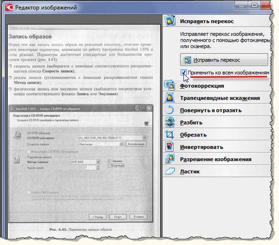Open the Обрезать section label
This screenshot has height=245, width=279.
(x=193, y=135)
